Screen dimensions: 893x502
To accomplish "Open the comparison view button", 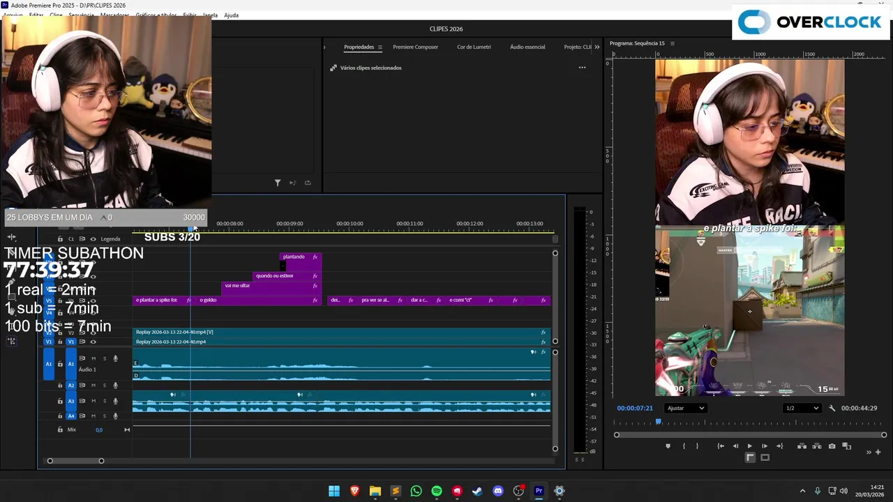I will 846,446.
